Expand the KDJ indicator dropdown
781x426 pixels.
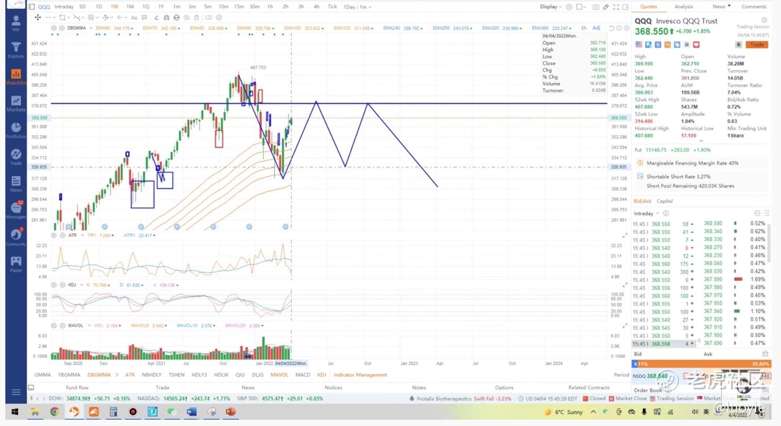point(82,285)
